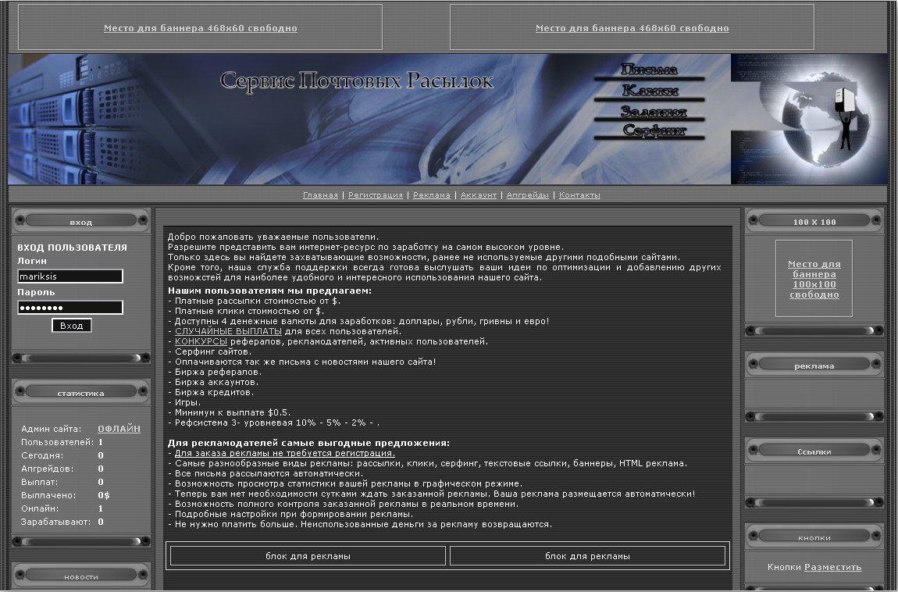This screenshot has width=898, height=592.
Task: Focus the Пароль password field
Action: 70,308
